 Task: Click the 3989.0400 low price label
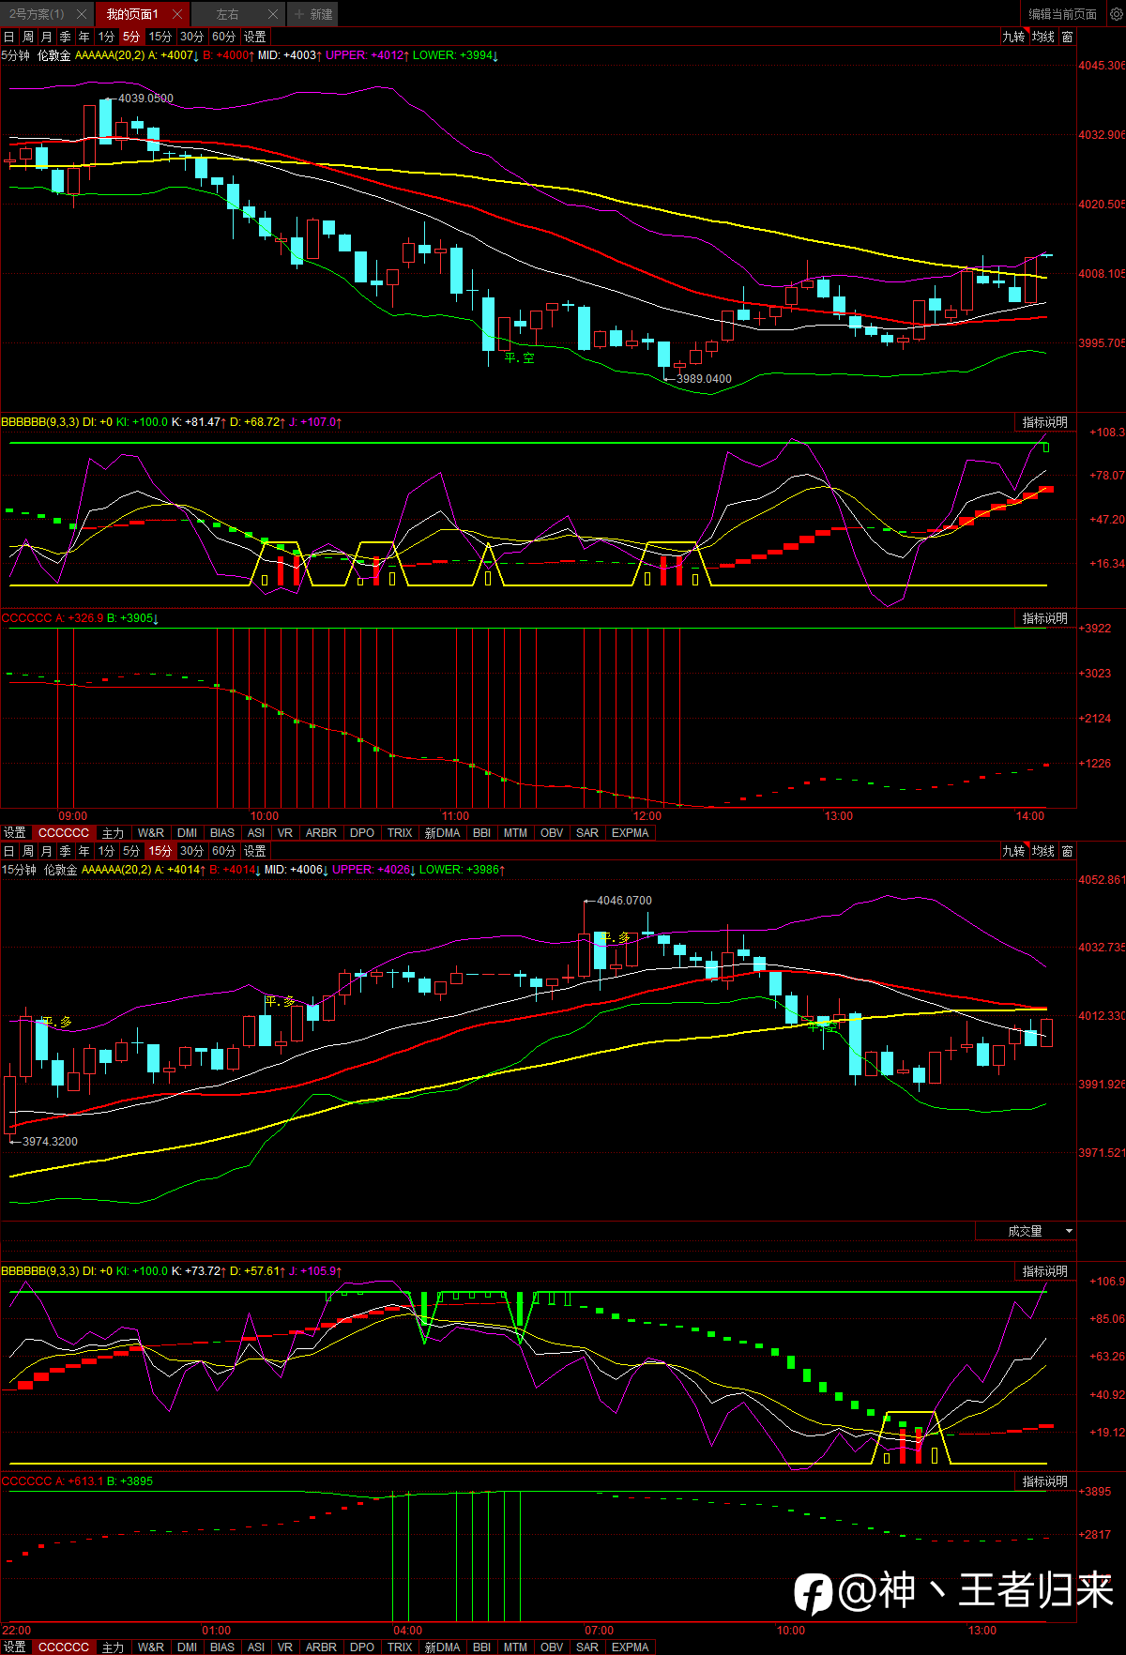(704, 379)
